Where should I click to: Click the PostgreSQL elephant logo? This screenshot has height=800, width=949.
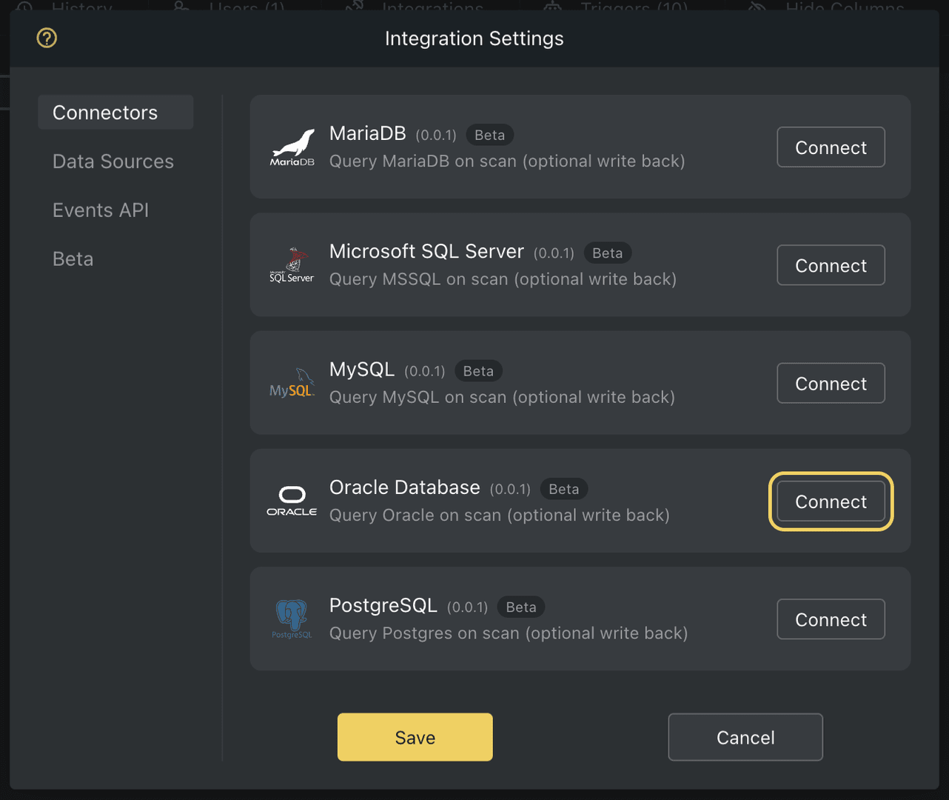click(292, 619)
